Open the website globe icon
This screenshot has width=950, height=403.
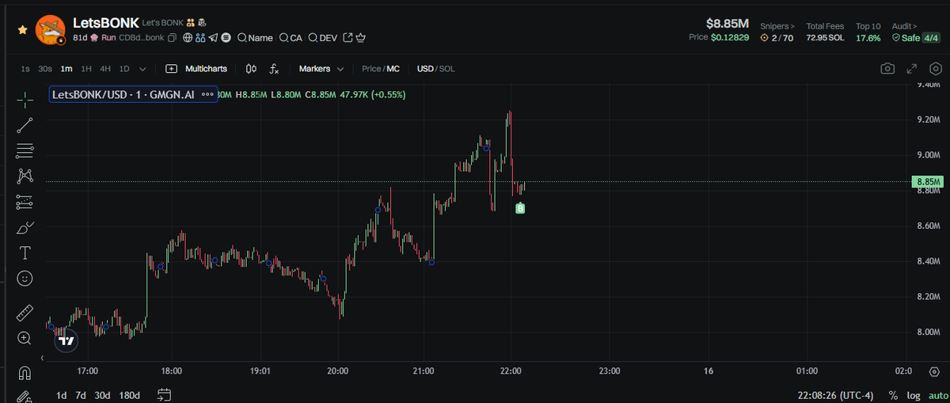click(188, 37)
